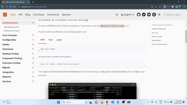
Task: Jump to Run Test section
Action: (155, 33)
